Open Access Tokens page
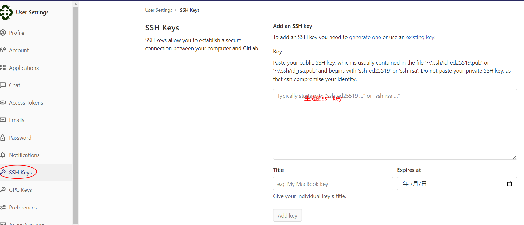Image resolution: width=524 pixels, height=225 pixels. point(26,102)
